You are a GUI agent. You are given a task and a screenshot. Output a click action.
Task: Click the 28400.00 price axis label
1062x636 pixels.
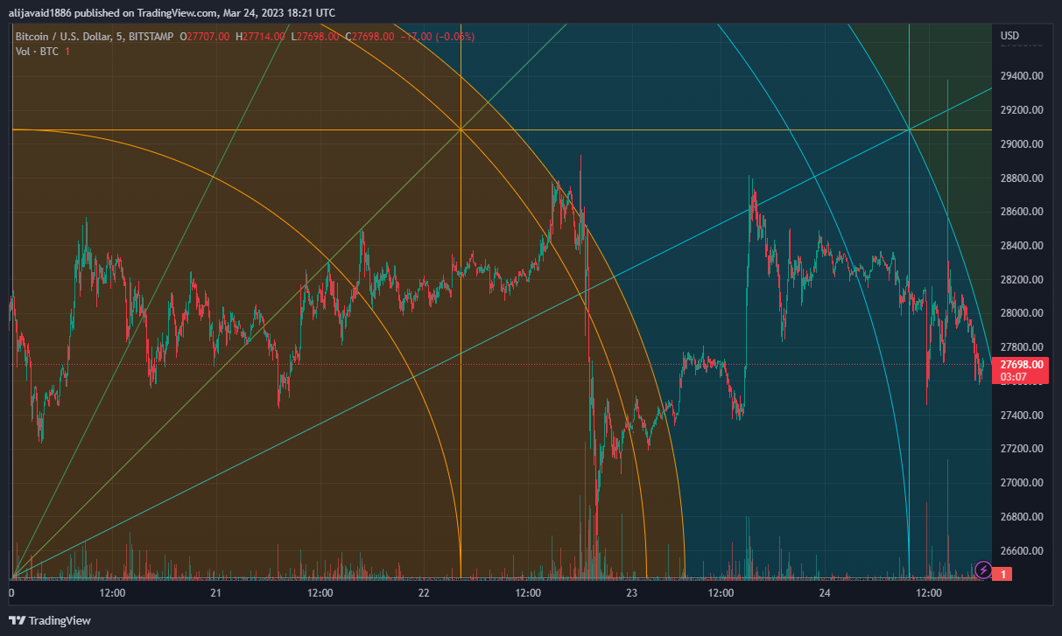1022,245
